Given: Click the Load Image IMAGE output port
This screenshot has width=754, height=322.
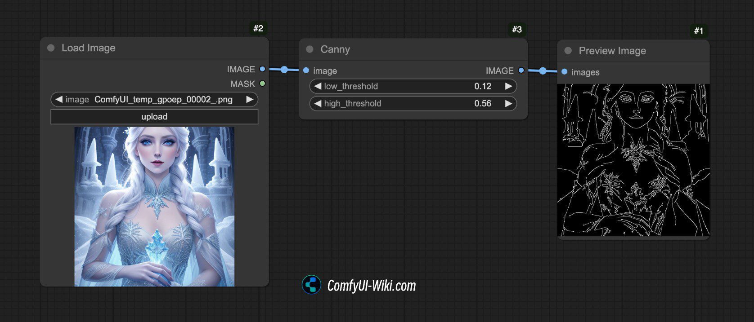Looking at the screenshot, I should pyautogui.click(x=262, y=69).
